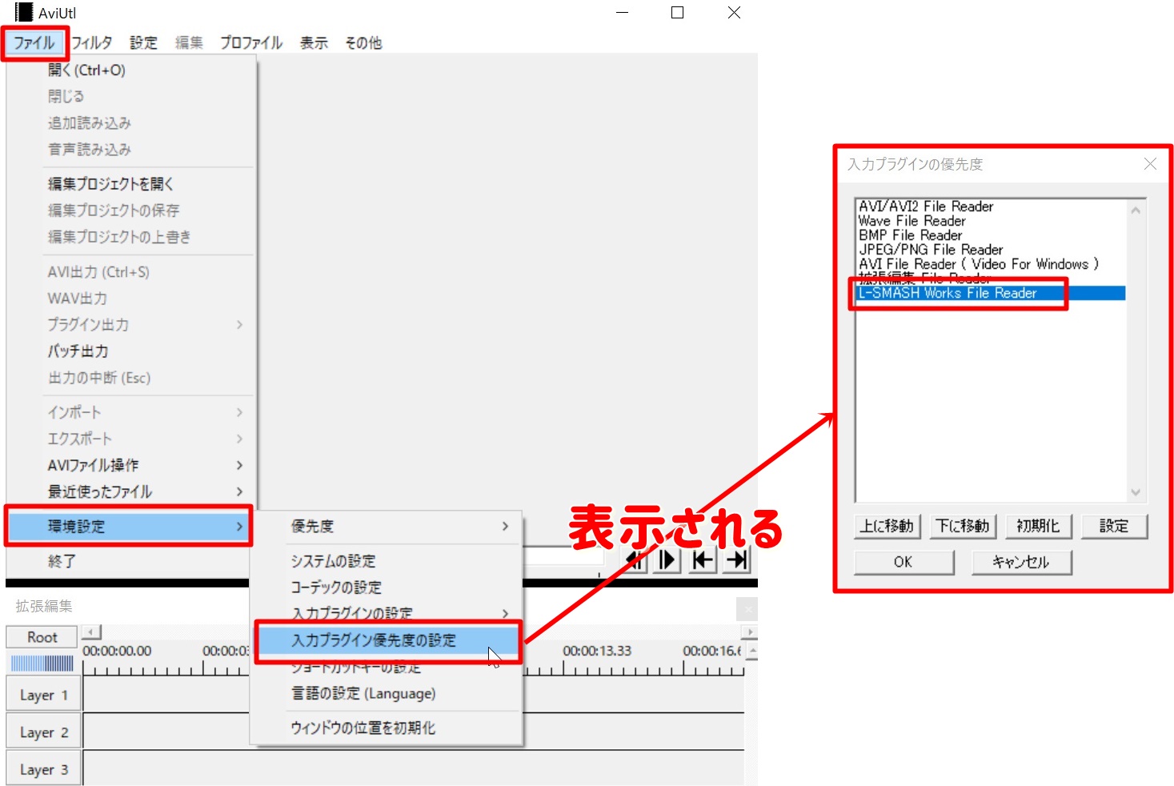Screen dimensions: 1174x786
Task: Close the 拡張編集 timeline window
Action: click(x=747, y=609)
